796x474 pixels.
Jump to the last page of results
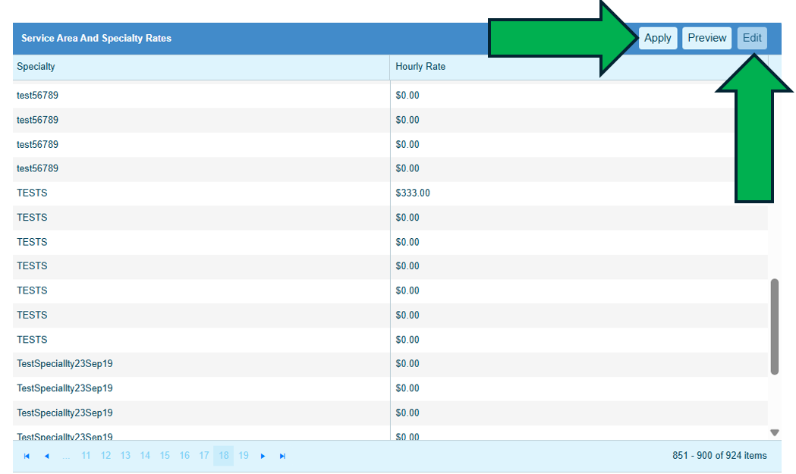pyautogui.click(x=283, y=456)
